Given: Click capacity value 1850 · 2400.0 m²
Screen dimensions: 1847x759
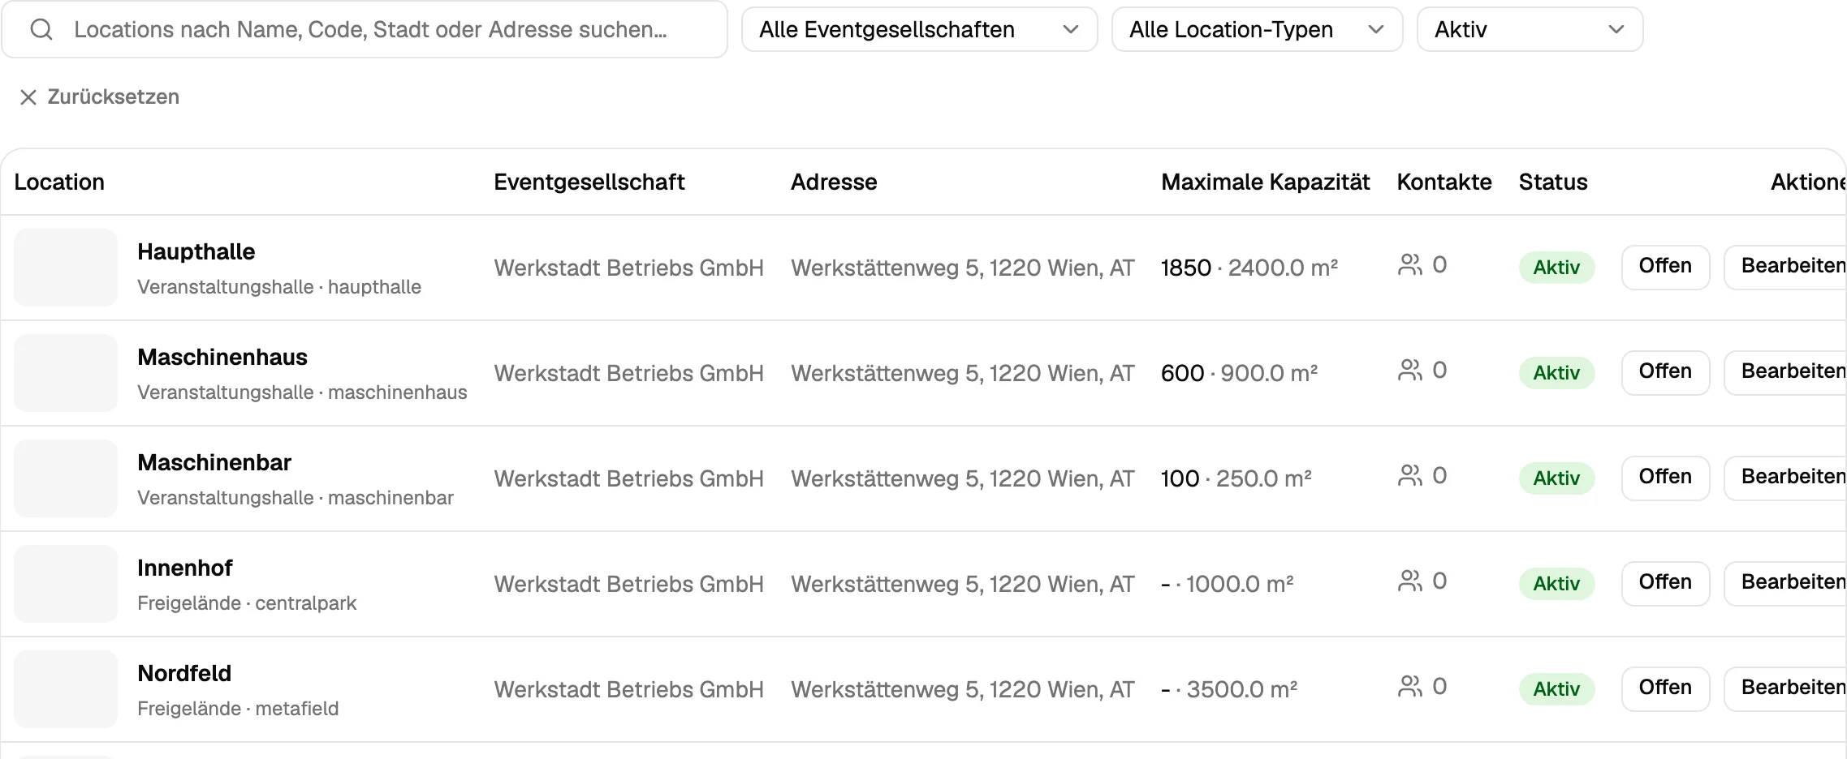Looking at the screenshot, I should point(1249,268).
